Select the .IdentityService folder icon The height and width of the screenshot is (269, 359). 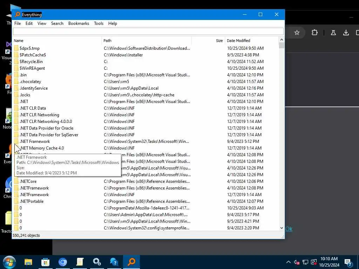tap(16, 88)
